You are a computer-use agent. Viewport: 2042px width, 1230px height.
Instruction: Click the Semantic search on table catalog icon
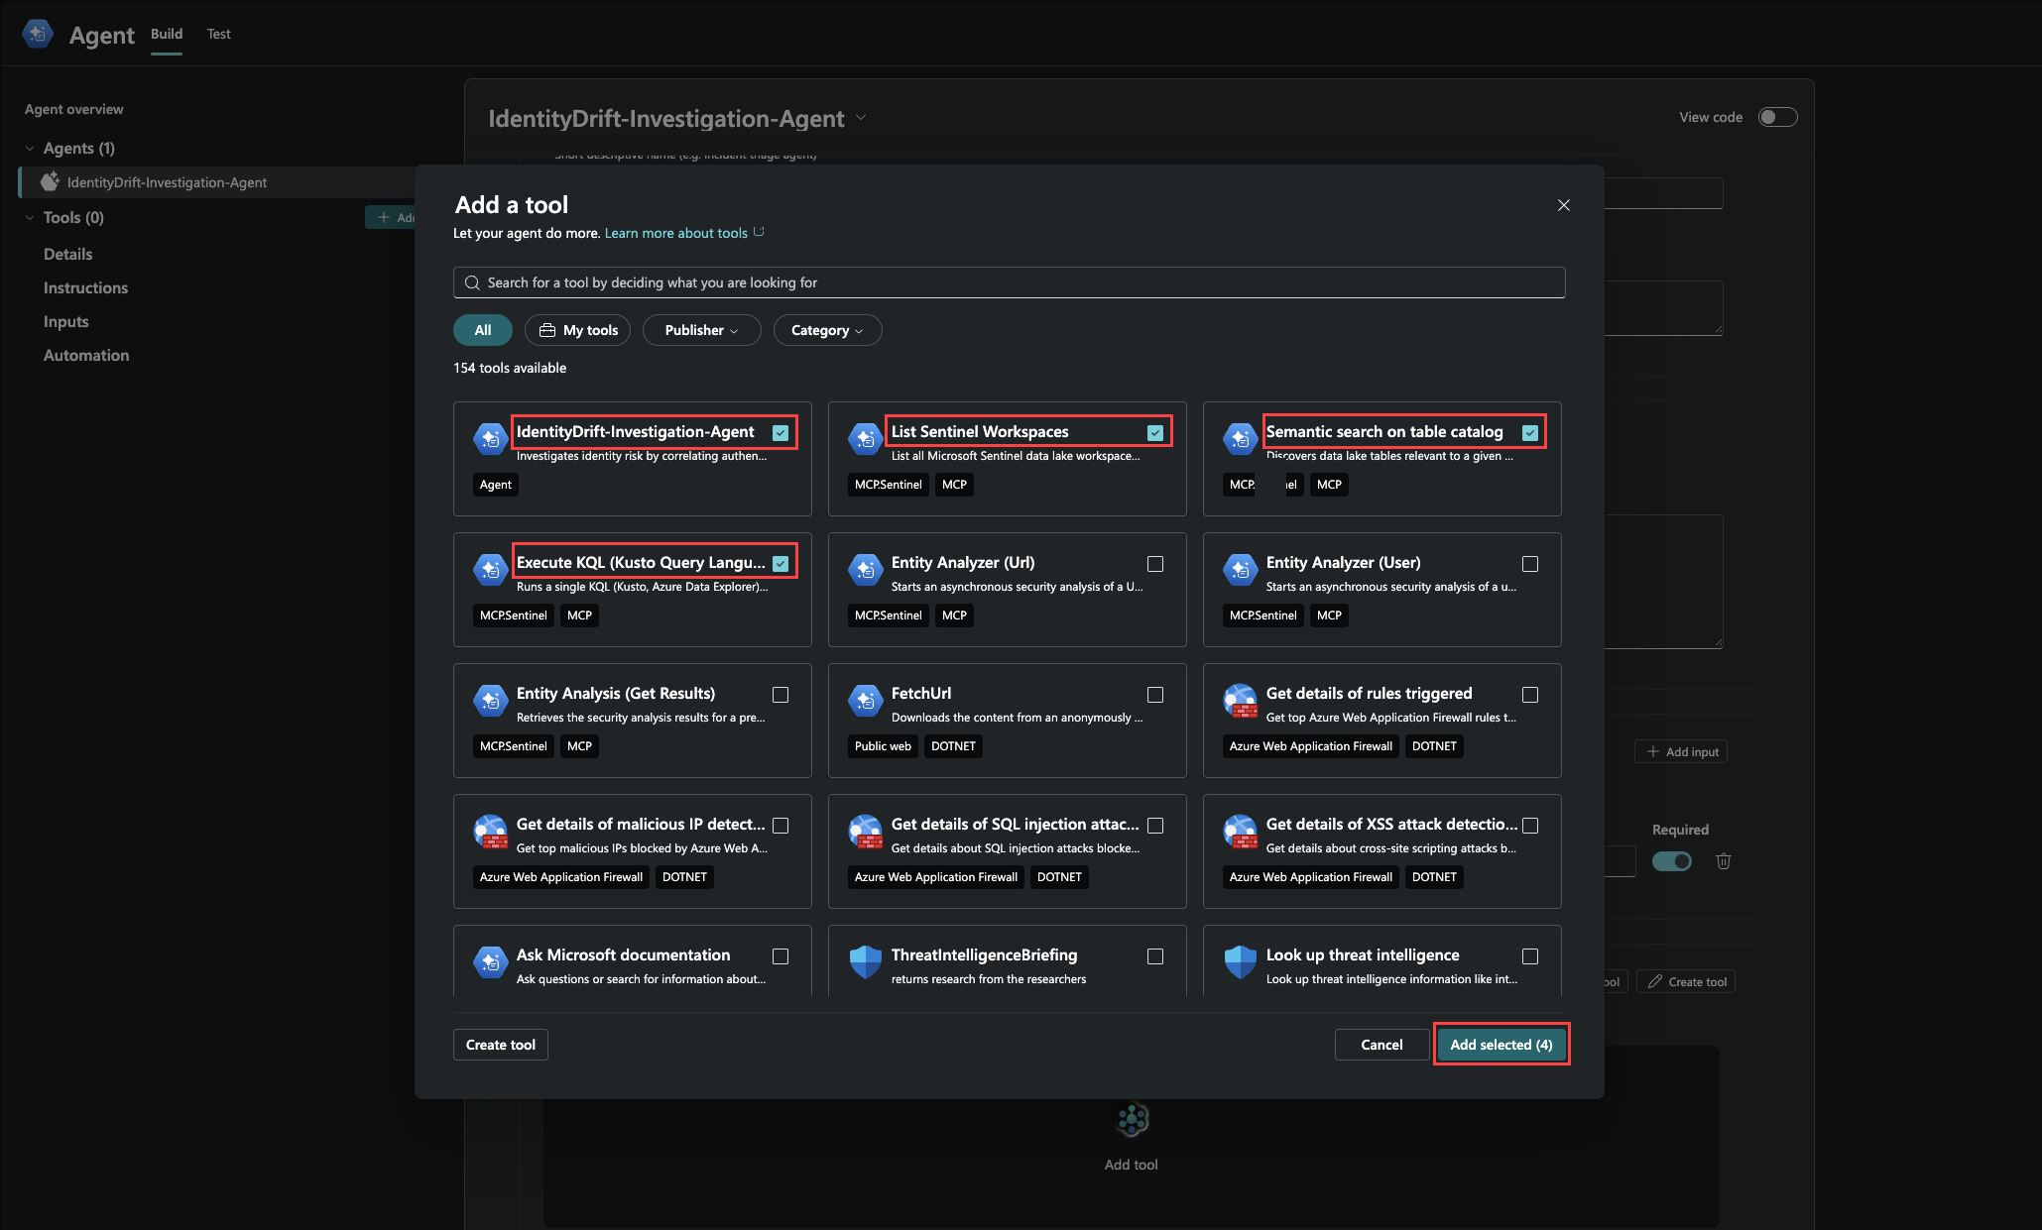(x=1240, y=437)
